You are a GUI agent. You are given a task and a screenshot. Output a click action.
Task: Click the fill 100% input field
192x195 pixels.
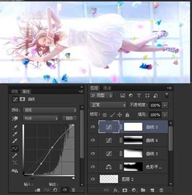155,115
